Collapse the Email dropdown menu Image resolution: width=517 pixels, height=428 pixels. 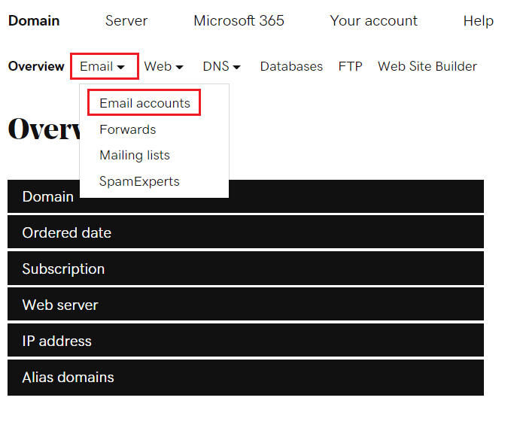pyautogui.click(x=102, y=66)
